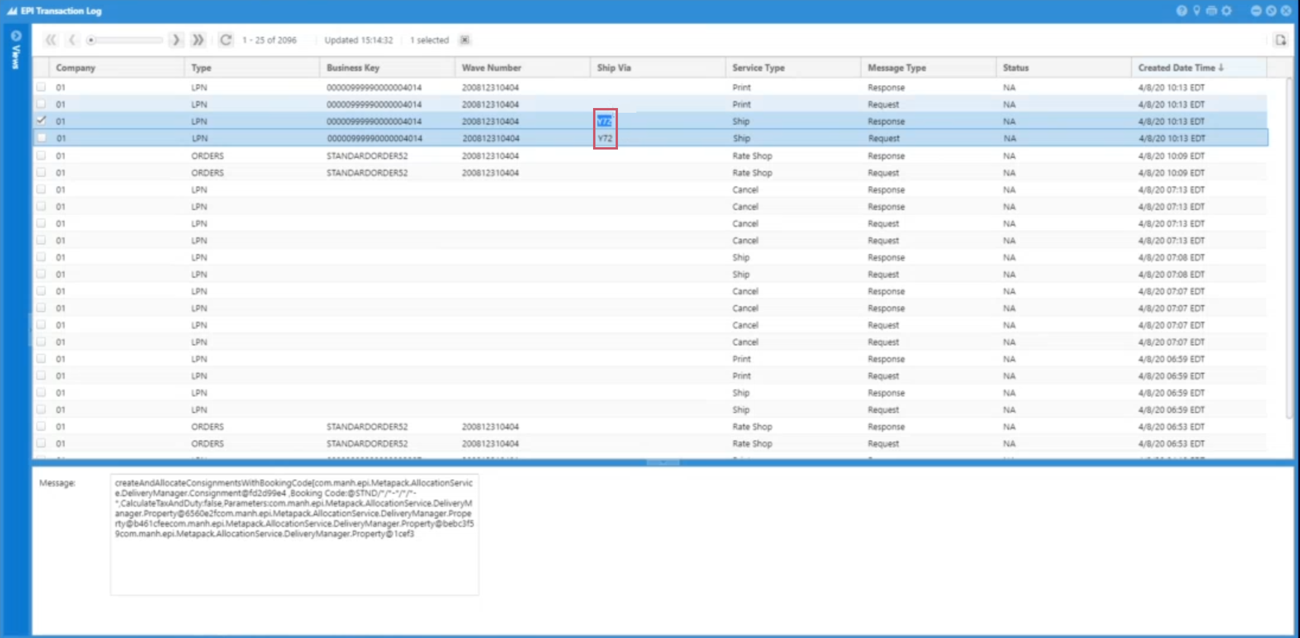Check the 10:13 Ship Request row

(x=42, y=138)
